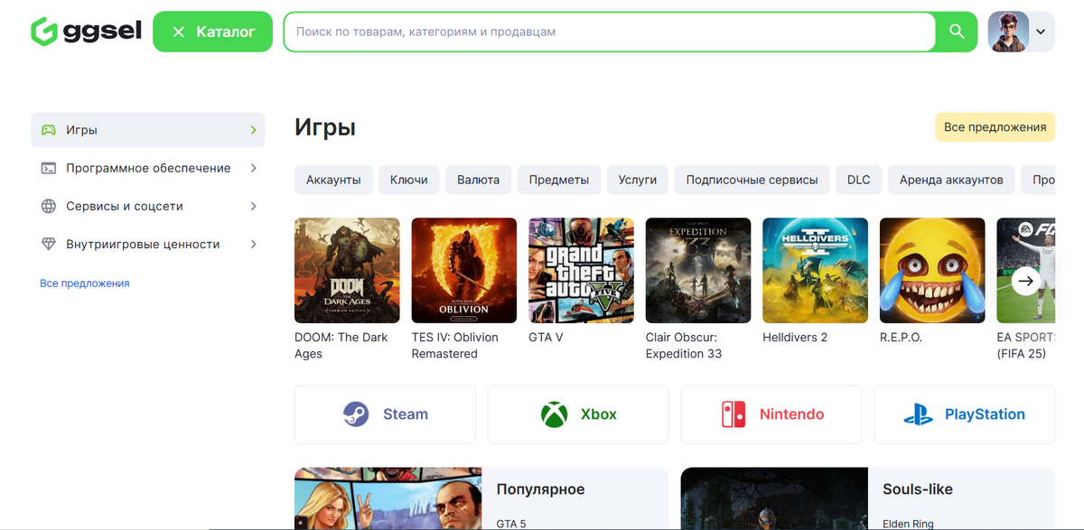Image resolution: width=1084 pixels, height=530 pixels.
Task: Select the Валюта filter chip
Action: 479,180
